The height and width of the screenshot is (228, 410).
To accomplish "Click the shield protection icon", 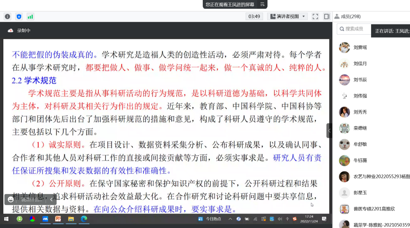I will tap(19, 16).
